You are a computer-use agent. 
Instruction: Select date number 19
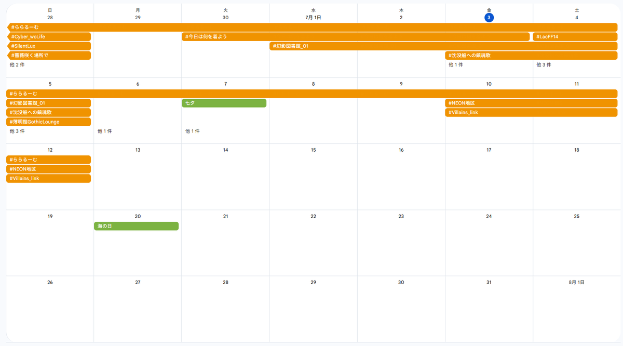click(50, 217)
